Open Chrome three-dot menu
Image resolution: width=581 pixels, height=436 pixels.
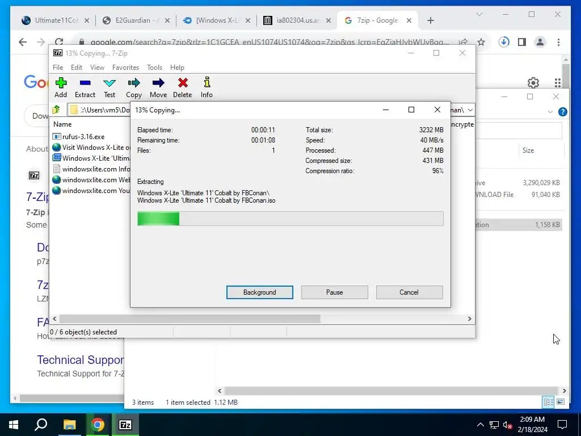(x=558, y=42)
